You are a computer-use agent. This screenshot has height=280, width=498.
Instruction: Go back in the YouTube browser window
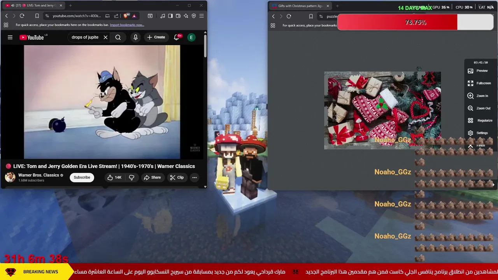pos(6,16)
